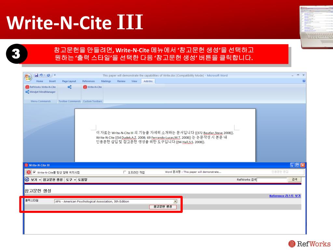Expand the 출력스타일 APA style dropdown
The height and width of the screenshot is (250, 333).
coord(175,201)
